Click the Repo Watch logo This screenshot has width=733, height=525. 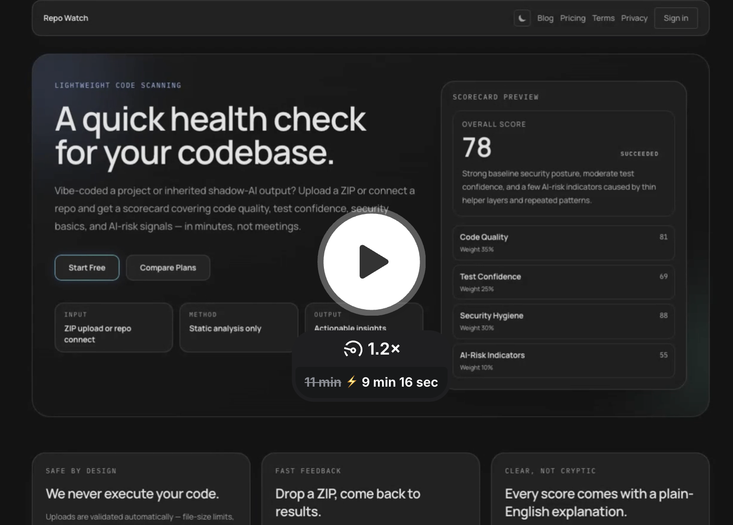coord(66,18)
